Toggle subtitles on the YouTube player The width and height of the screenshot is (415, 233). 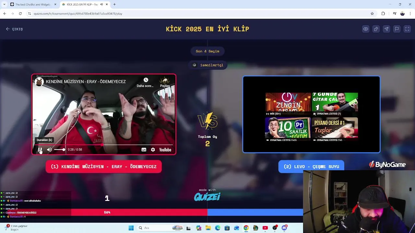click(144, 150)
